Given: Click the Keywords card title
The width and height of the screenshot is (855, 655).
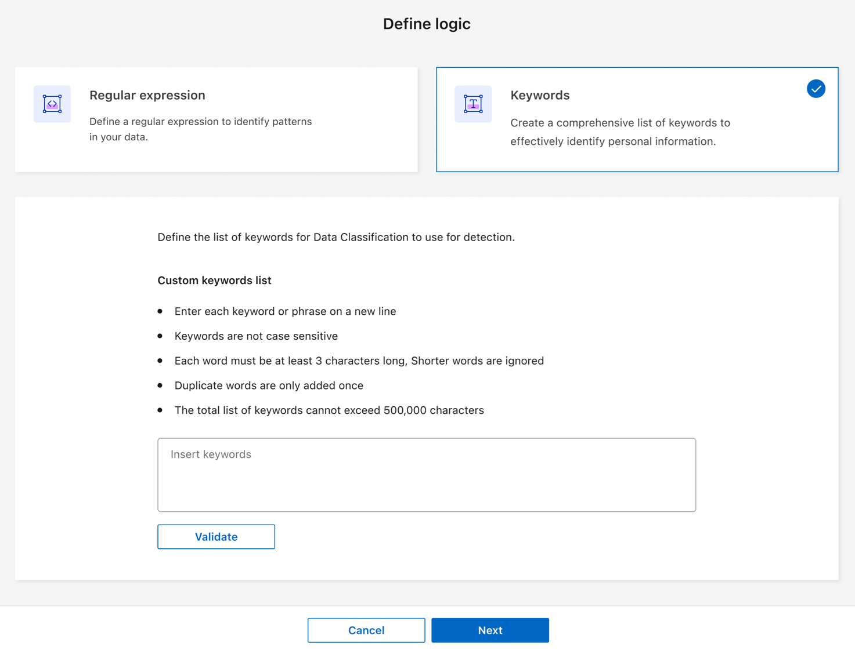Looking at the screenshot, I should 539,95.
